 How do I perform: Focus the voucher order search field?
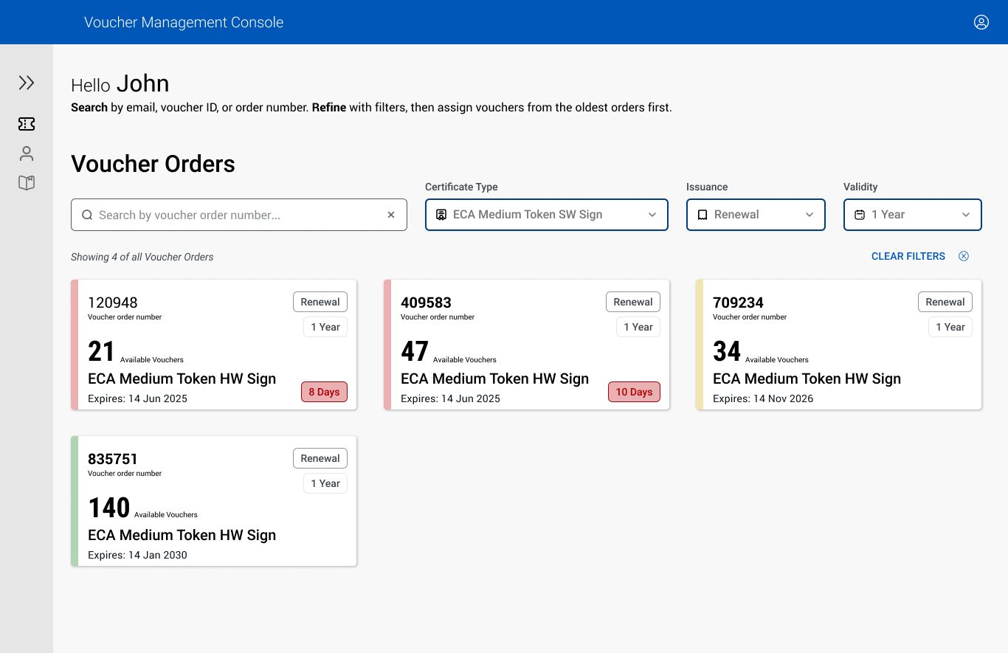(x=239, y=215)
